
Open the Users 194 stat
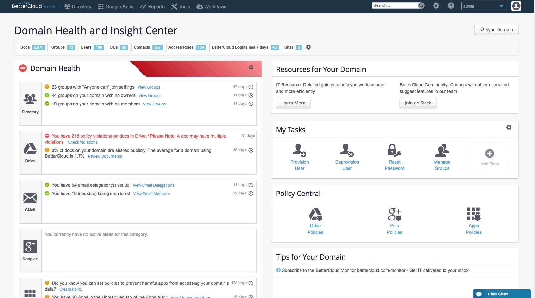click(92, 47)
